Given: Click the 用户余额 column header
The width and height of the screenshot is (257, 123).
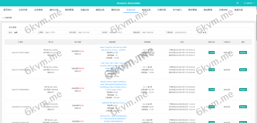Looking at the screenshot, I should coord(78,42).
